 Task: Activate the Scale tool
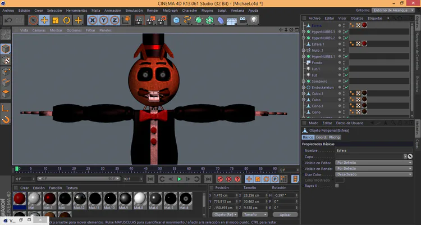coord(56,20)
